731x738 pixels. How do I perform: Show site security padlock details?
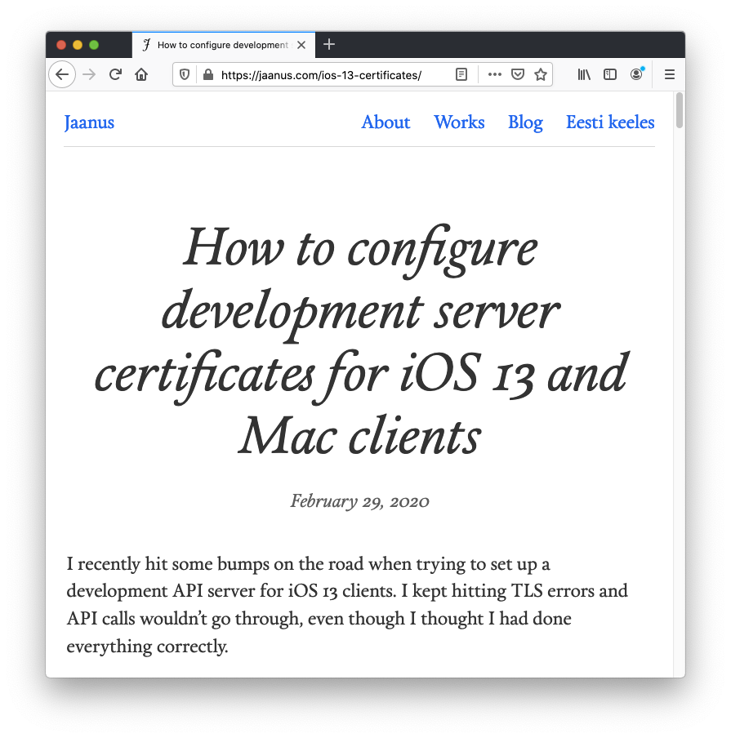207,74
